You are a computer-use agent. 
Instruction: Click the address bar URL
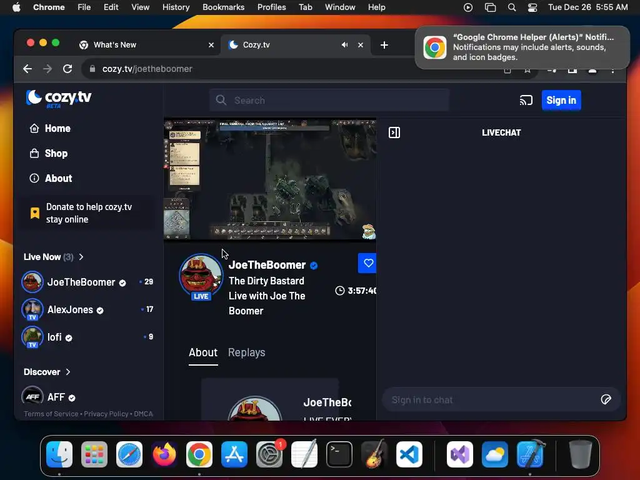click(x=147, y=69)
